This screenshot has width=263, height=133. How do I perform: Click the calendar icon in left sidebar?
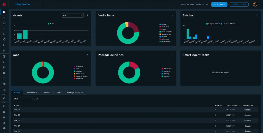pos(4,34)
